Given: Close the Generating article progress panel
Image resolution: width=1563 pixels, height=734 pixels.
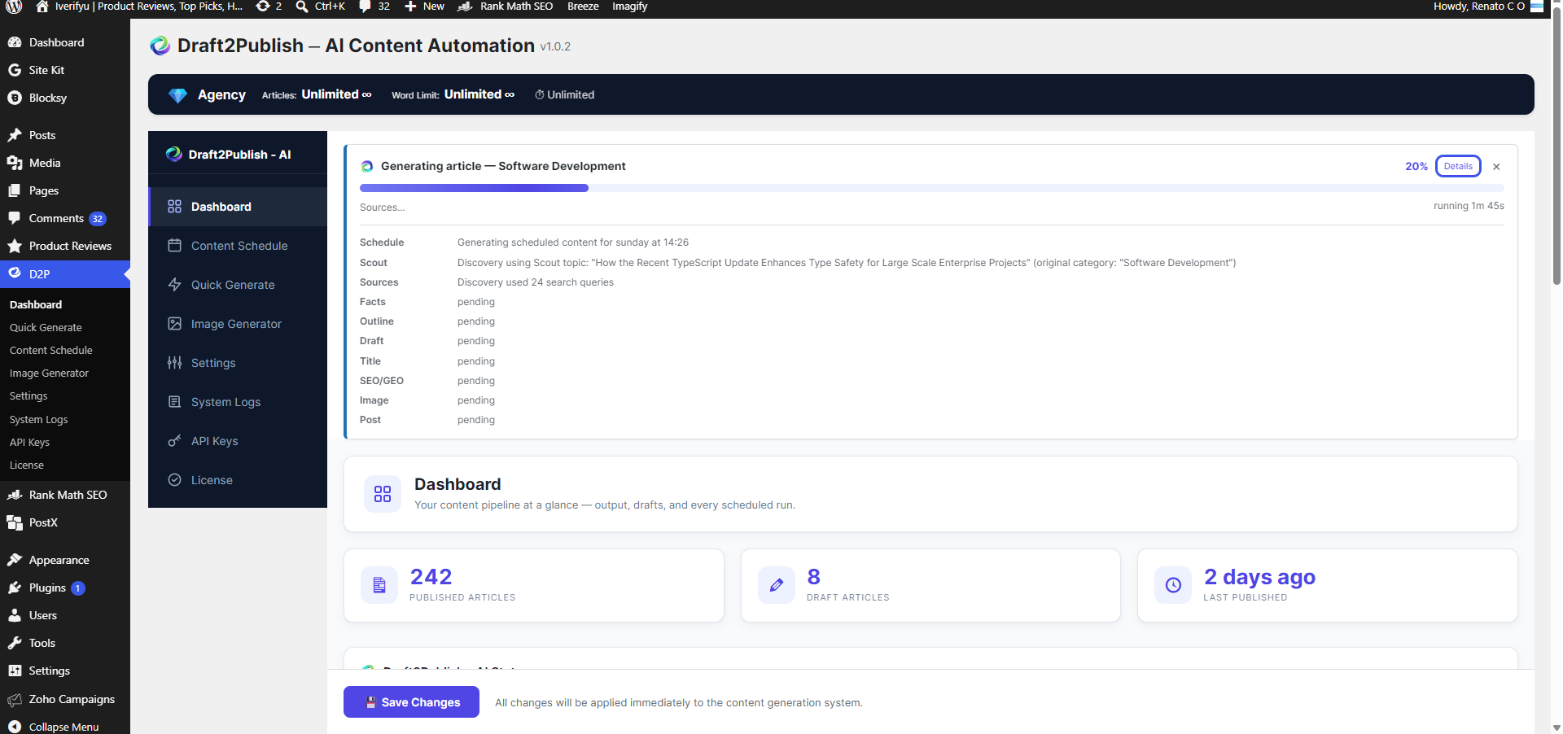Looking at the screenshot, I should coord(1496,167).
